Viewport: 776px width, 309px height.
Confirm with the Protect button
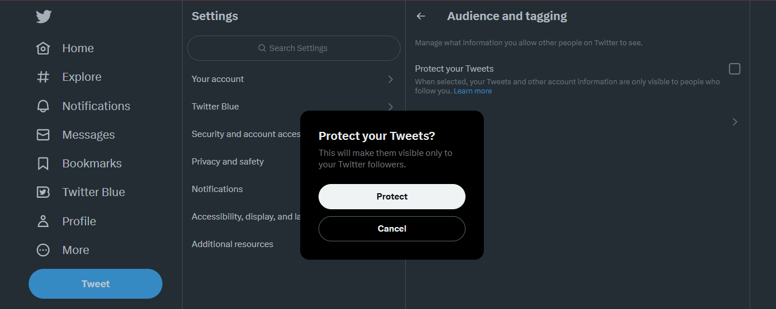(392, 197)
